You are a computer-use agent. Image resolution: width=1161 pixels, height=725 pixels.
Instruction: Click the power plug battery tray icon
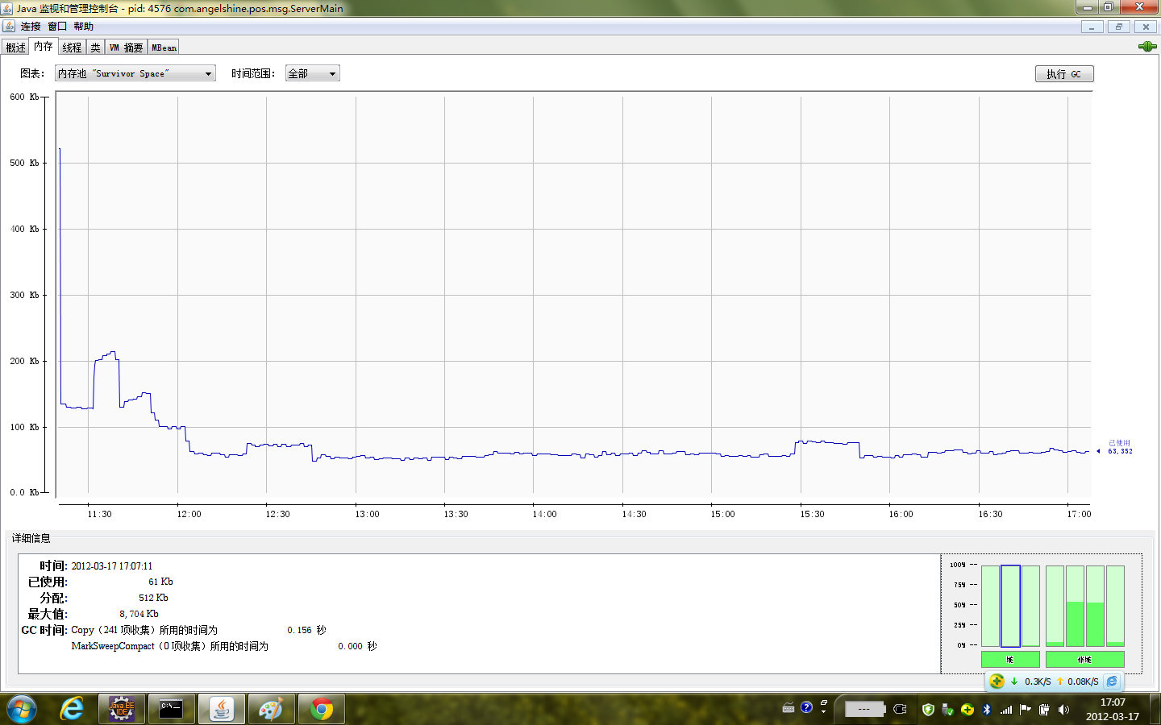point(1044,710)
